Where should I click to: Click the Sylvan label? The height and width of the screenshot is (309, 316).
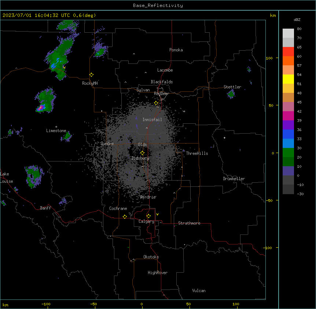click(143, 90)
